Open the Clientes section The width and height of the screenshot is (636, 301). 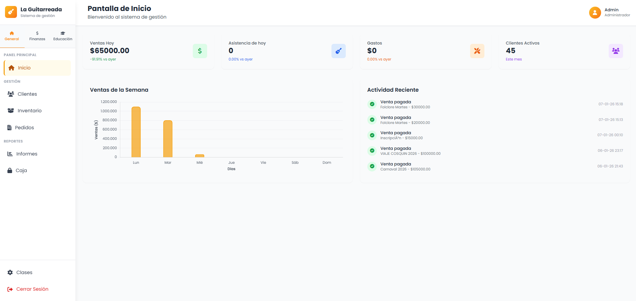[x=27, y=94]
